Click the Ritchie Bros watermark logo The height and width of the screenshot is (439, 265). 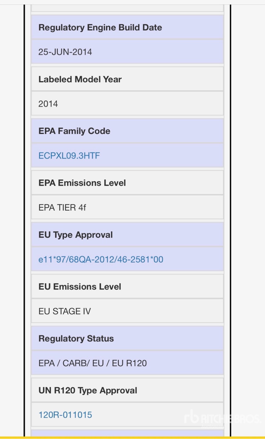(222, 419)
